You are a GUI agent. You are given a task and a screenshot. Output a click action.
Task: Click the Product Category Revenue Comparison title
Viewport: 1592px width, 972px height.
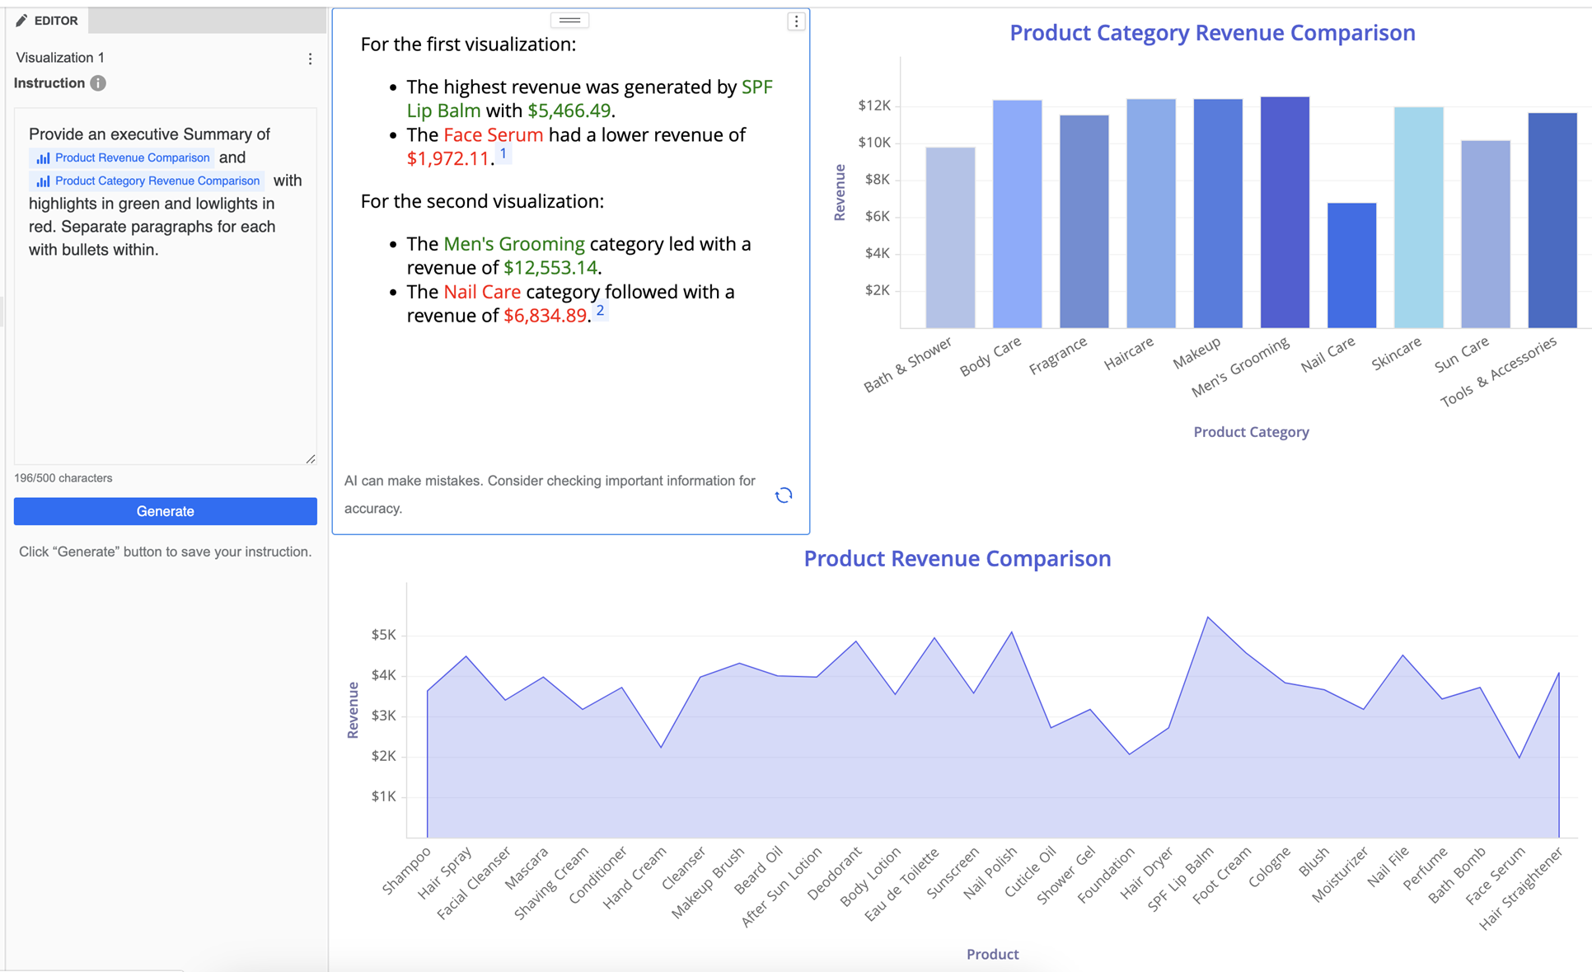pos(1212,33)
